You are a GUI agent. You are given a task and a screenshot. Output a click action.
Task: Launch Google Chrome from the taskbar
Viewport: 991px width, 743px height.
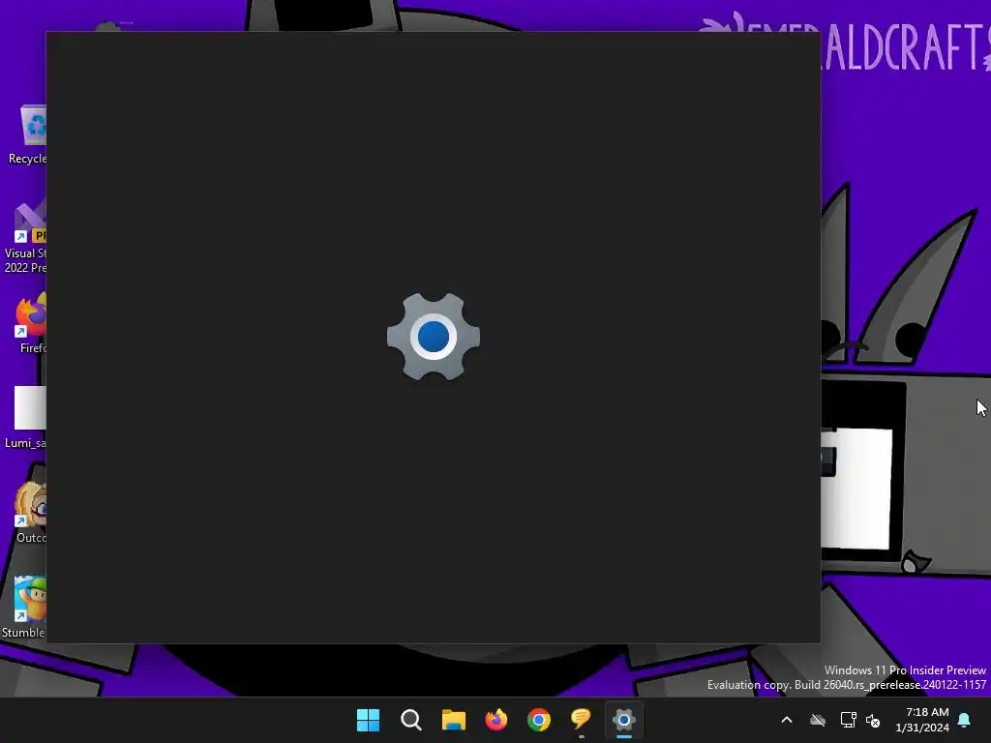point(539,720)
